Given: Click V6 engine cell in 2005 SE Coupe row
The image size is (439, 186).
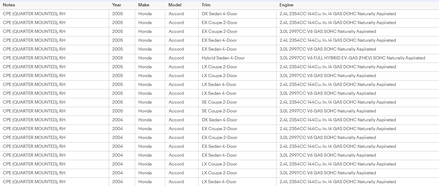Looking at the screenshot, I should pos(358,111).
